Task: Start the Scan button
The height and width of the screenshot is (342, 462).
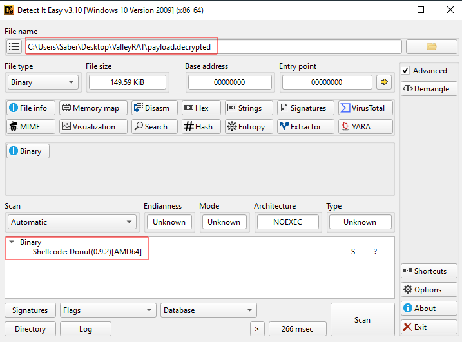Action: point(362,319)
